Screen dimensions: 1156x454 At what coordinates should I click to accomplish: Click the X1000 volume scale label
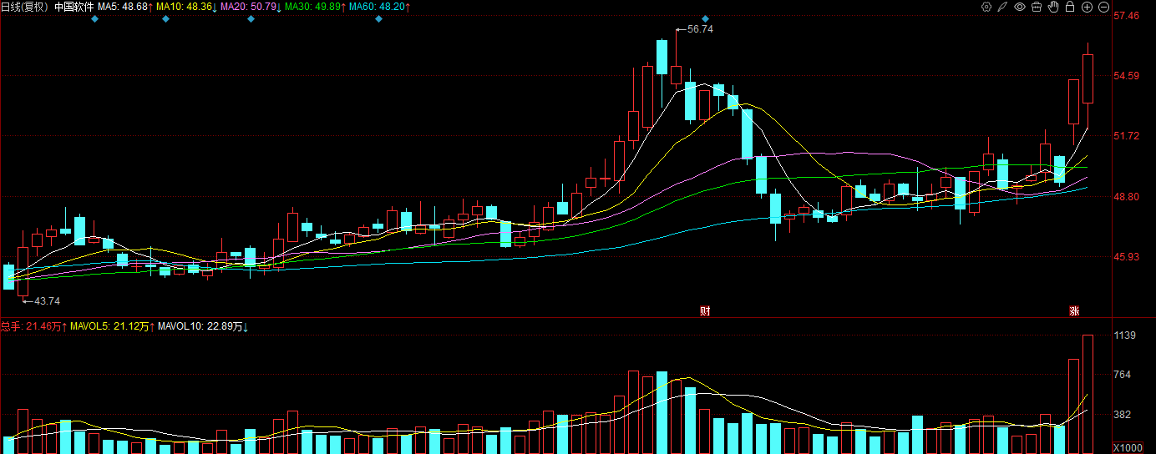1128,448
